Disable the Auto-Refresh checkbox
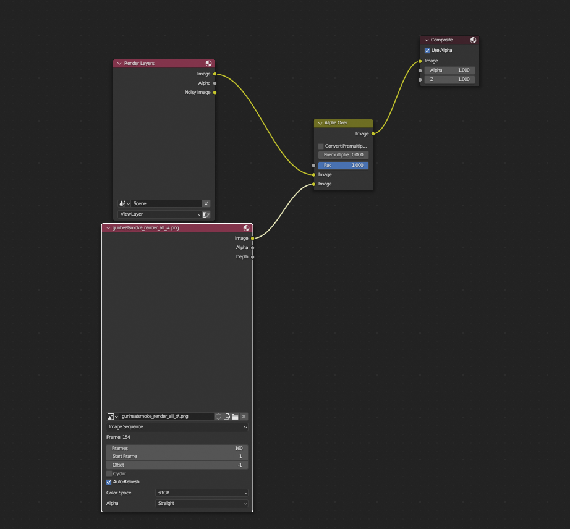The height and width of the screenshot is (529, 570). point(109,482)
